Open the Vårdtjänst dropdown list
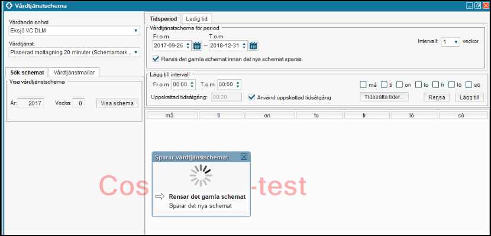This screenshot has height=236, width=491. 135,52
